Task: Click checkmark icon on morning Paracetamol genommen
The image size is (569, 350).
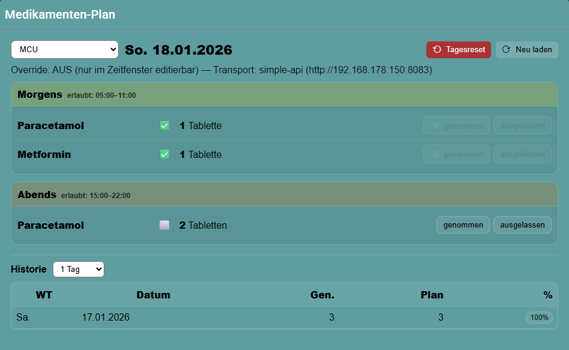Action: coord(436,125)
